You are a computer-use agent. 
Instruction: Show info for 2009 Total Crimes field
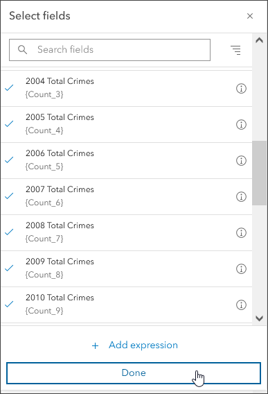[x=241, y=268]
